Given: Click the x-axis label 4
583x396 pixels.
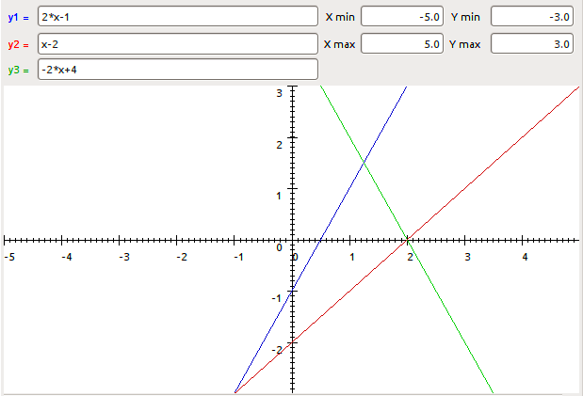Looking at the screenshot, I should click(x=525, y=257).
